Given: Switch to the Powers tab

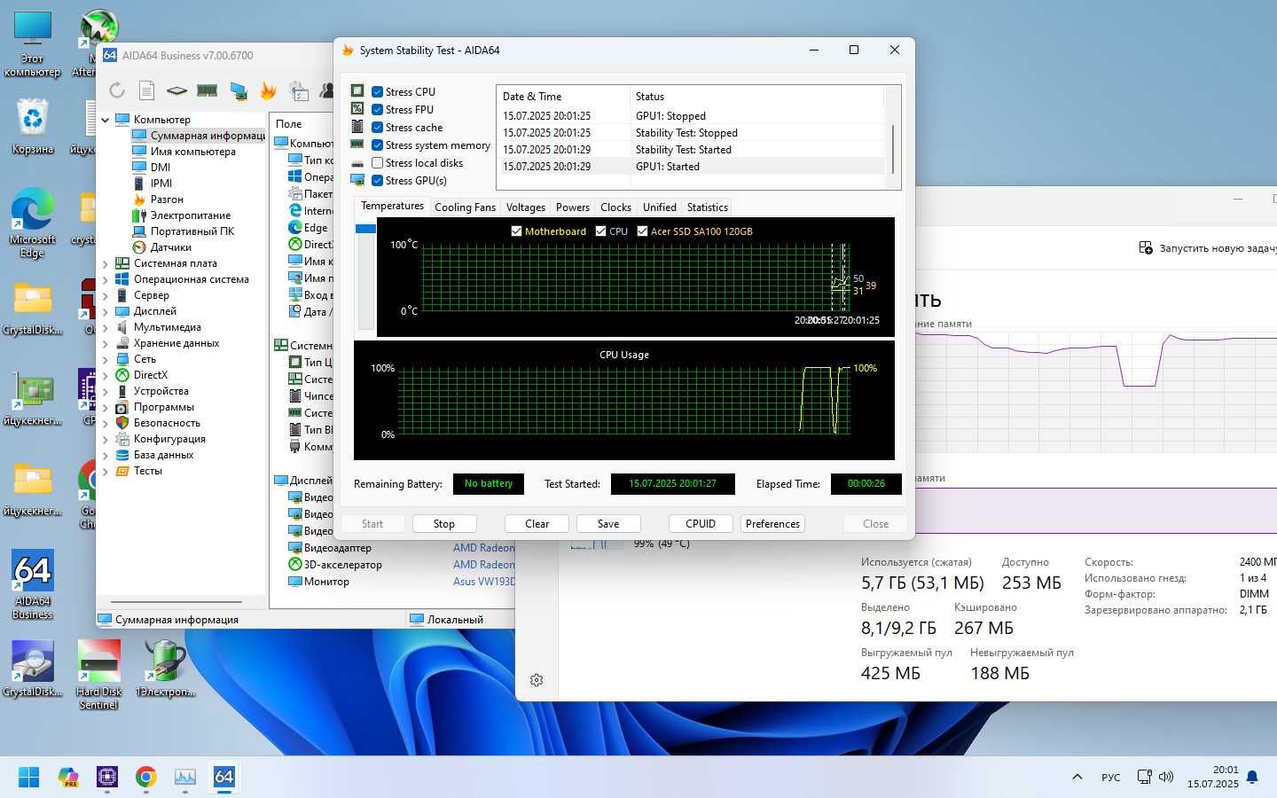Looking at the screenshot, I should (x=573, y=207).
